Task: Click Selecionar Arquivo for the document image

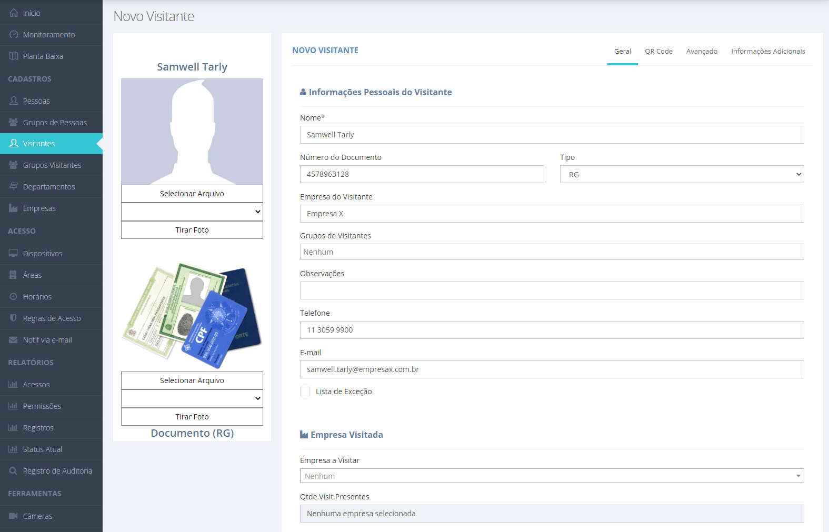Action: (192, 380)
